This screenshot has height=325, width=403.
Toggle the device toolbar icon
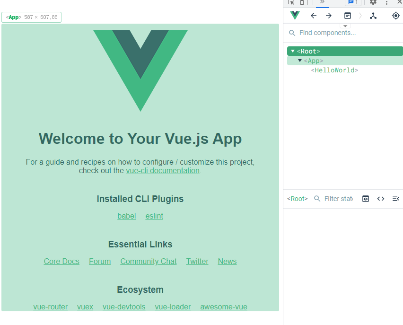304,2
